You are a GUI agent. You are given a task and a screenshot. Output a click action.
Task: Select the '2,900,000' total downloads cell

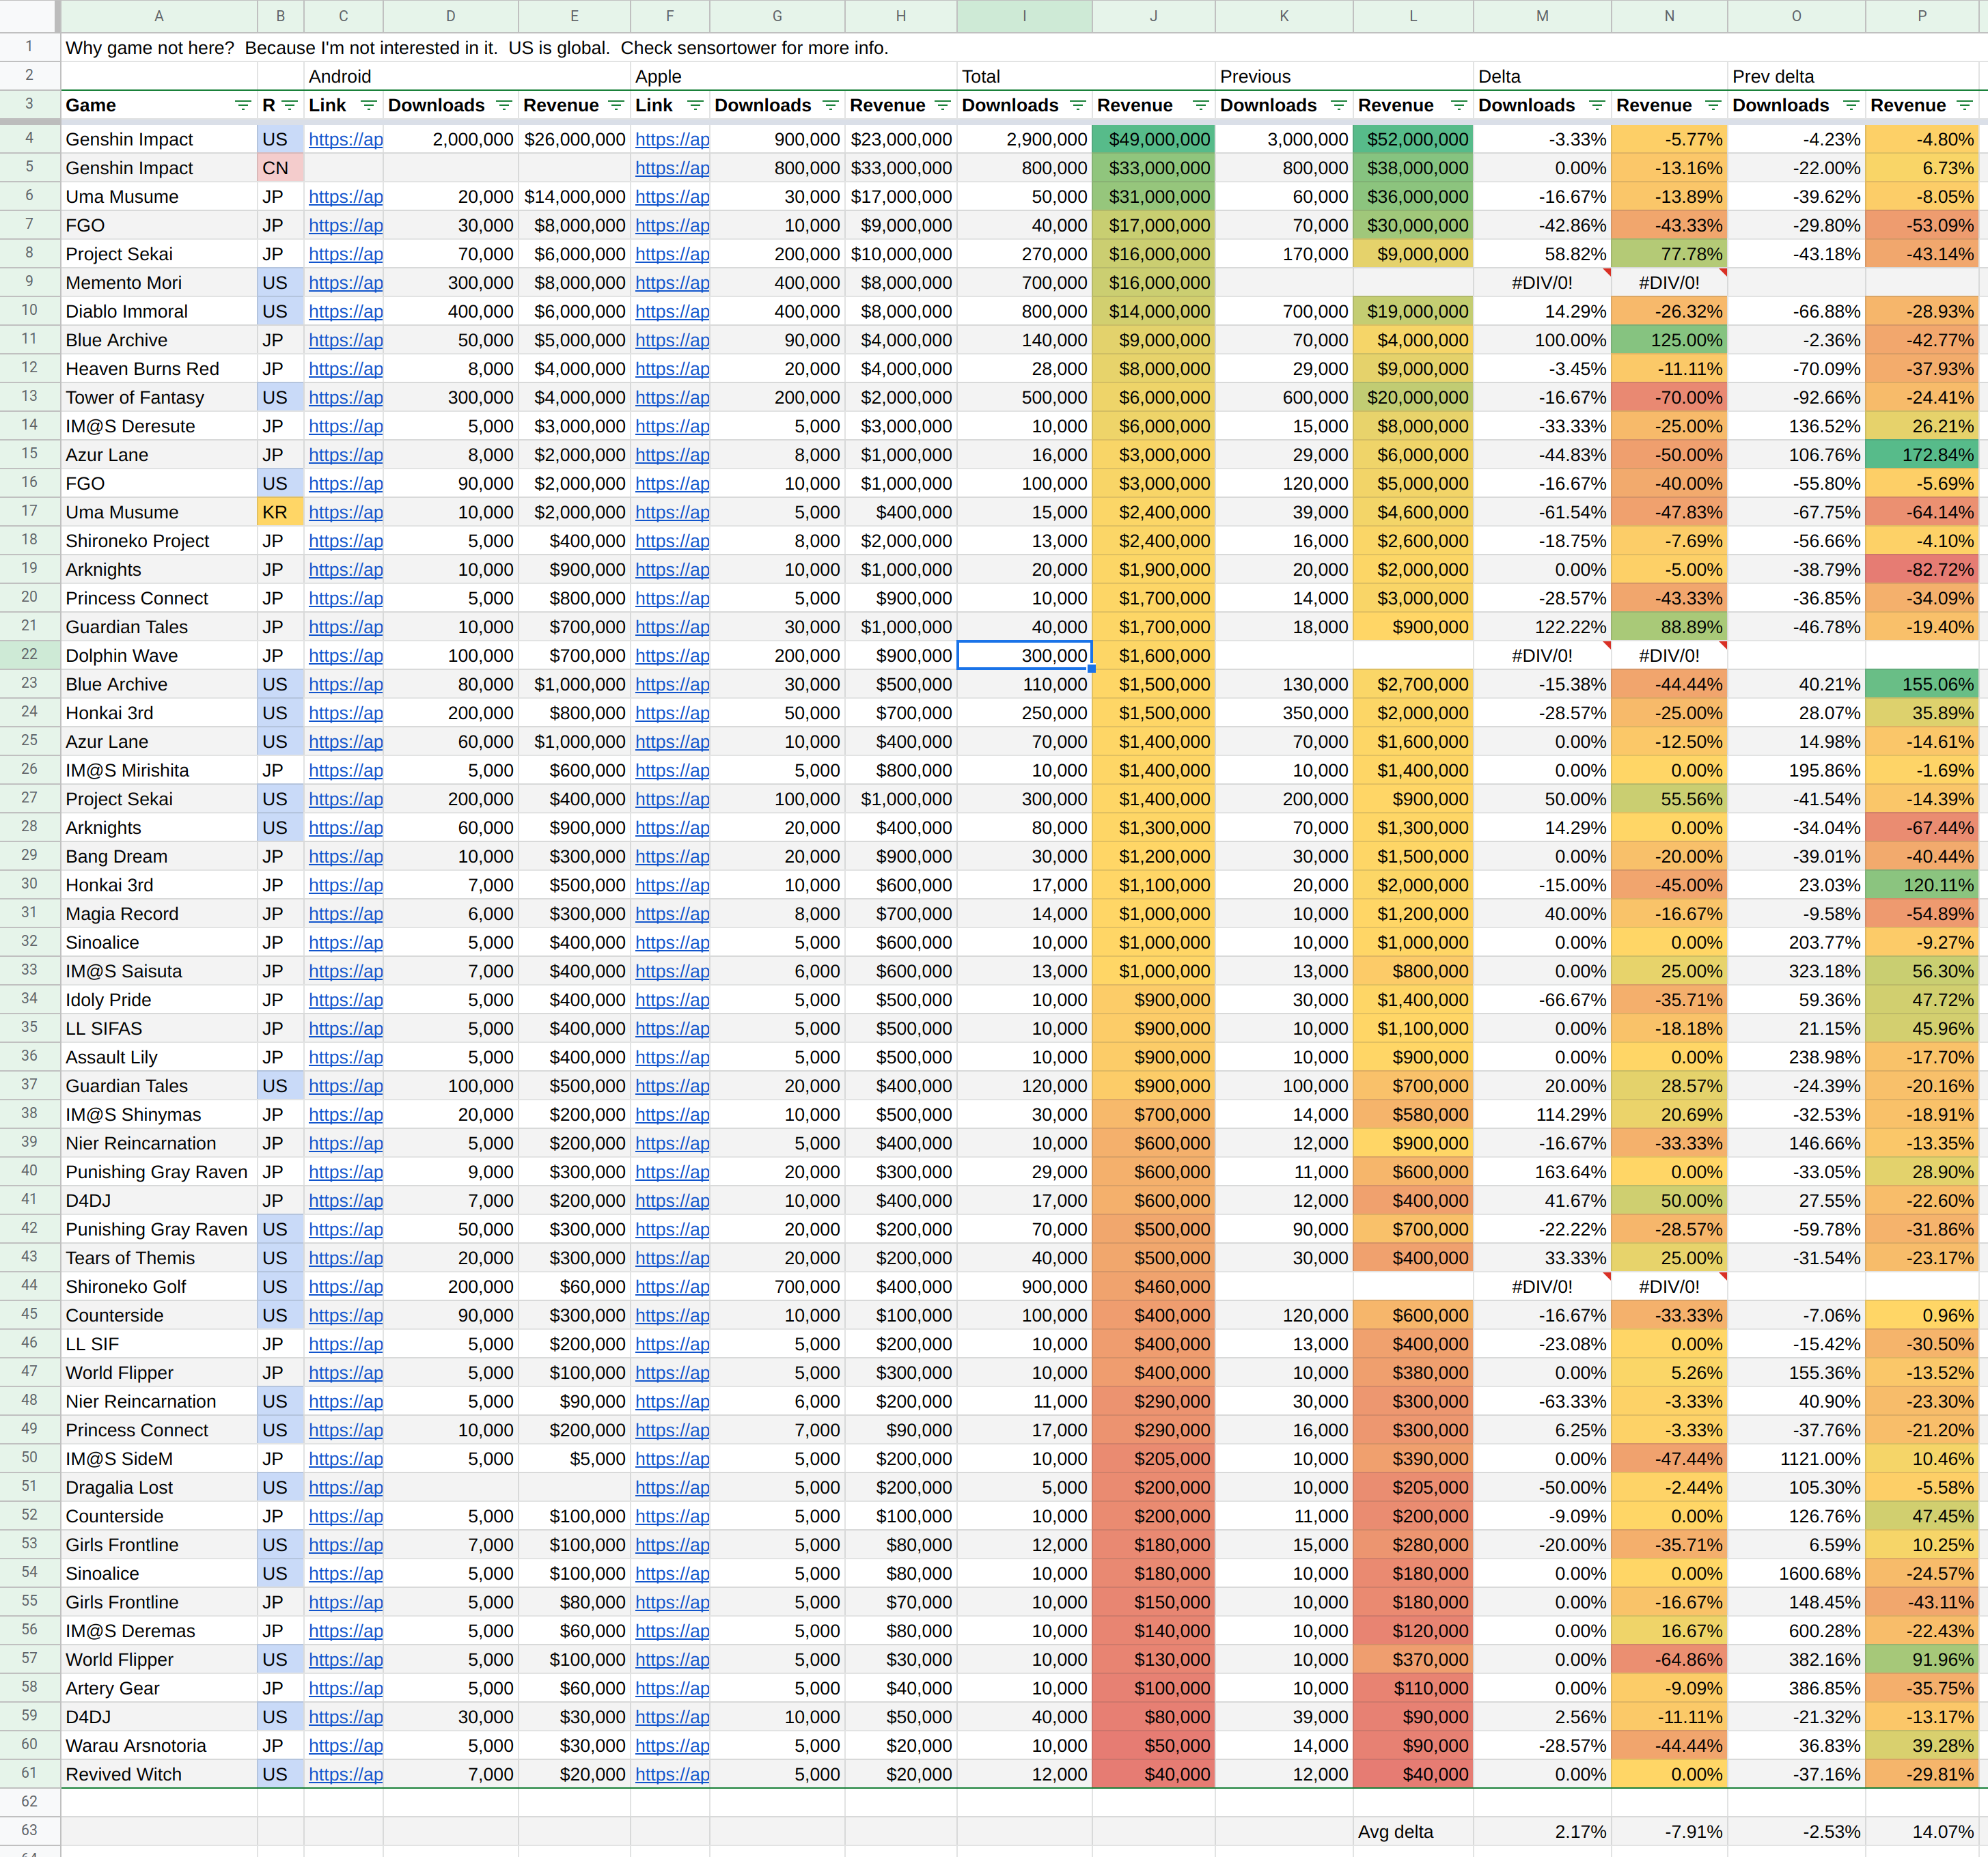point(1024,140)
